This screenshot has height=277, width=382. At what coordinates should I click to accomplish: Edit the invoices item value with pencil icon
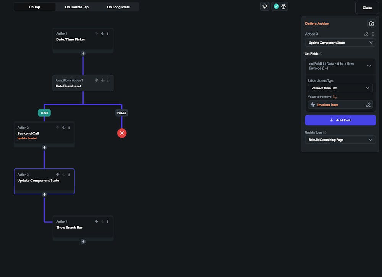[368, 105]
